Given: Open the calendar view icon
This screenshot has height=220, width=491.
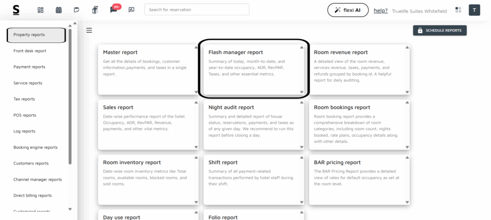Looking at the screenshot, I should click(58, 10).
